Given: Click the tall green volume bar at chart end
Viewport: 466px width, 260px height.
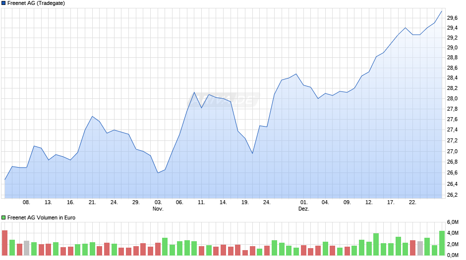Looking at the screenshot, I should coord(442,243).
